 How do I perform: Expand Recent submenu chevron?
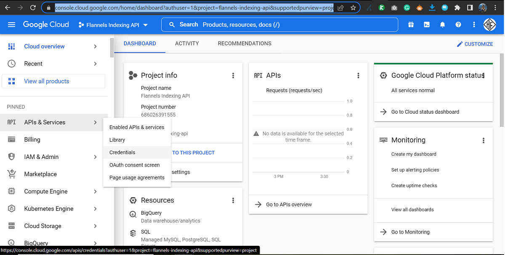coord(96,64)
